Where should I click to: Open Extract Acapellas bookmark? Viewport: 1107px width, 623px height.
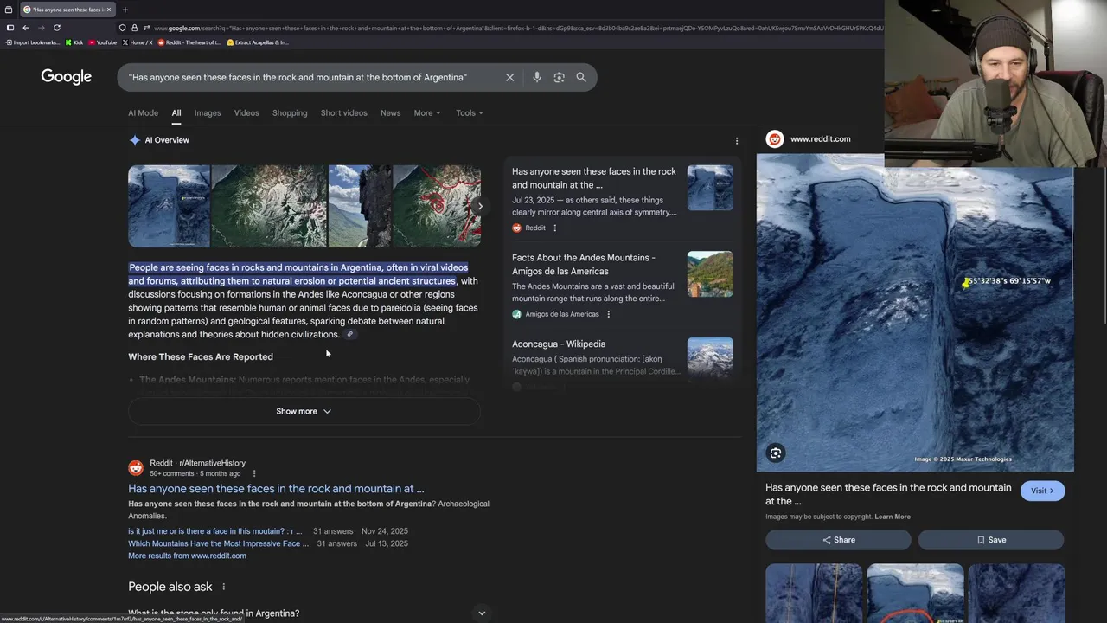(258, 42)
